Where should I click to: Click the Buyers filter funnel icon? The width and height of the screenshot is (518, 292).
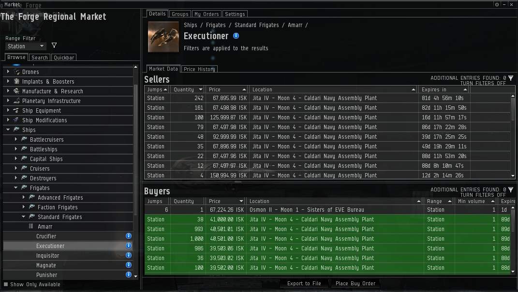tap(511, 190)
